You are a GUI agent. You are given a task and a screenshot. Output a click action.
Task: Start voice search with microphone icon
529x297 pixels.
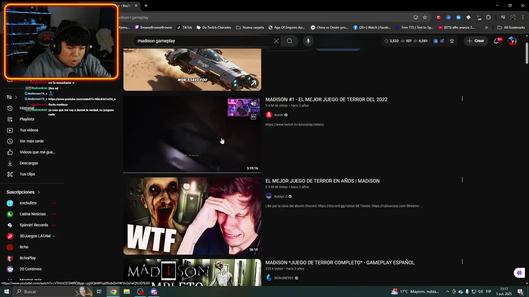coord(308,41)
